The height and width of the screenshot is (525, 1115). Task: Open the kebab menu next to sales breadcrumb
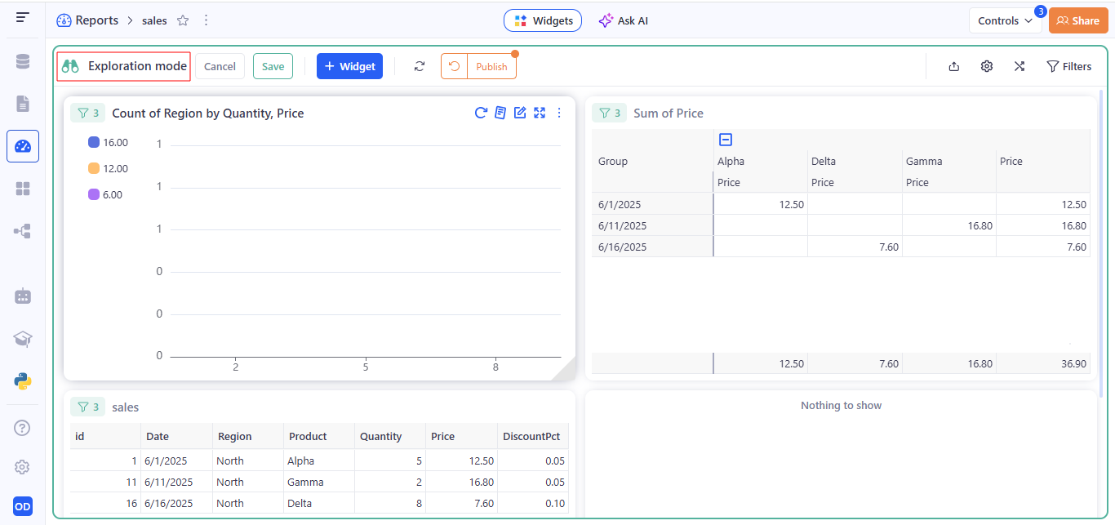[206, 20]
